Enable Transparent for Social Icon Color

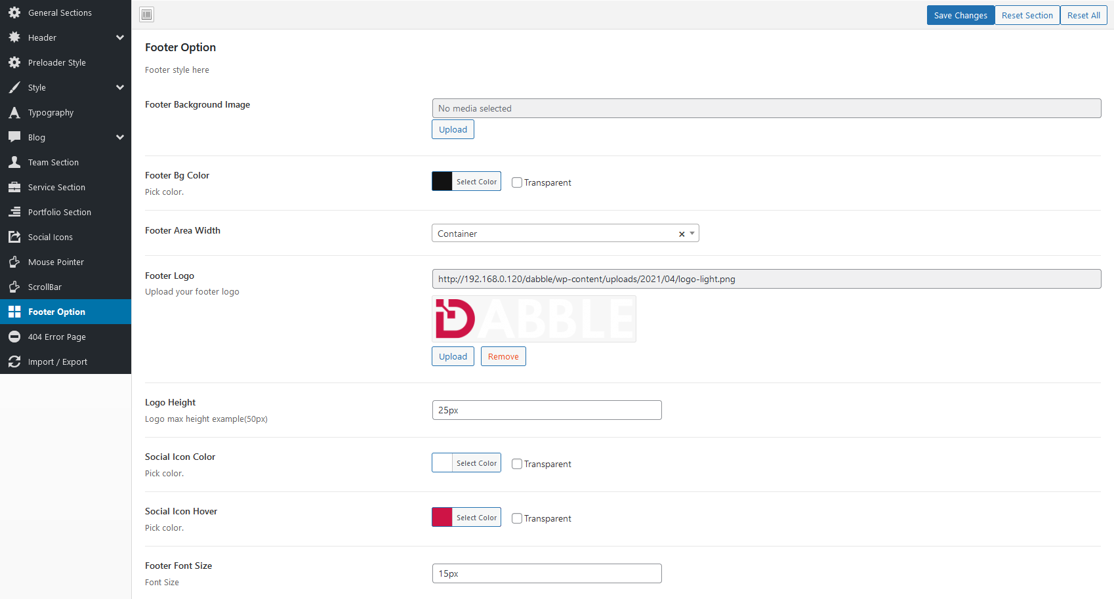517,464
